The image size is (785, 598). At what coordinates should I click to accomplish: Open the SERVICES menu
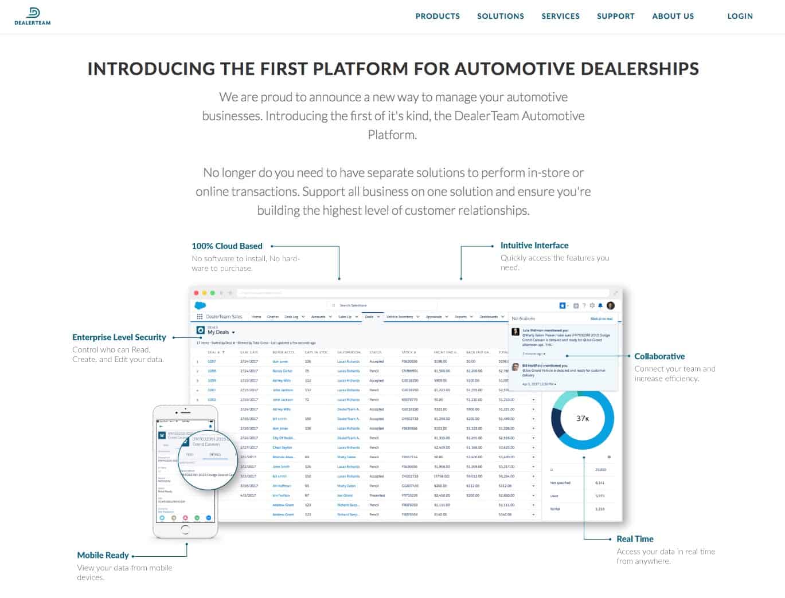point(560,16)
